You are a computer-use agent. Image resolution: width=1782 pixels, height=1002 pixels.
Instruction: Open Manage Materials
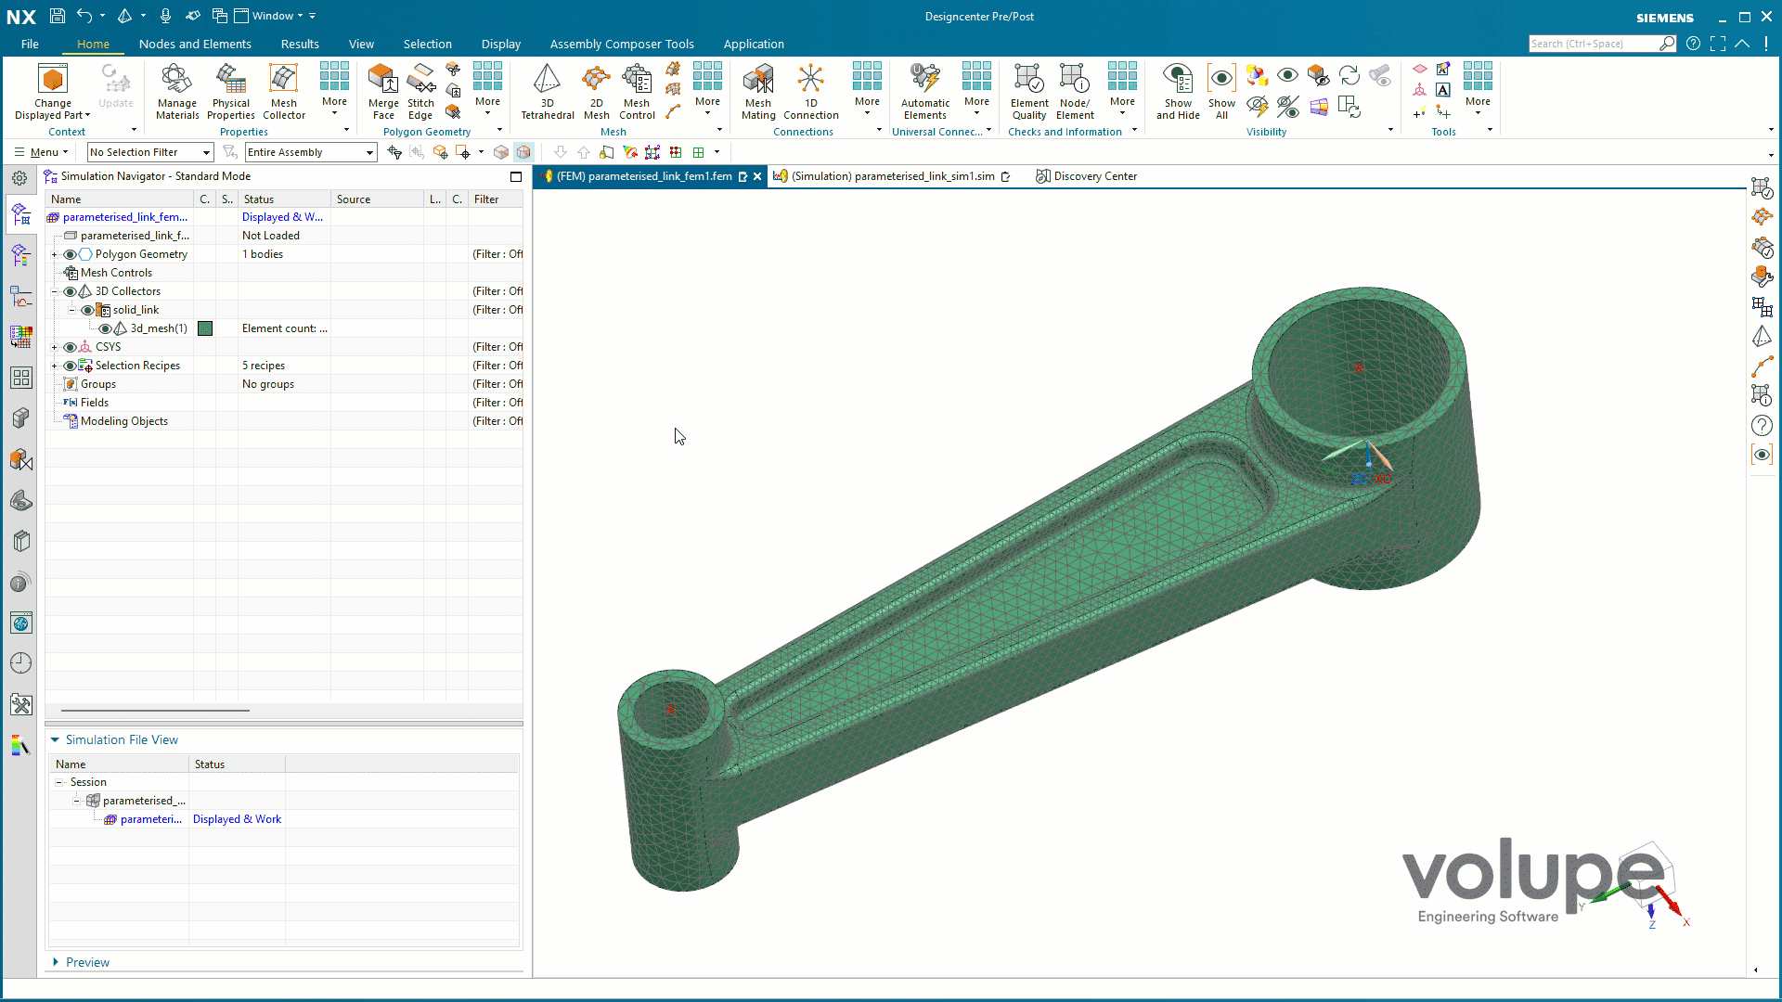click(177, 92)
